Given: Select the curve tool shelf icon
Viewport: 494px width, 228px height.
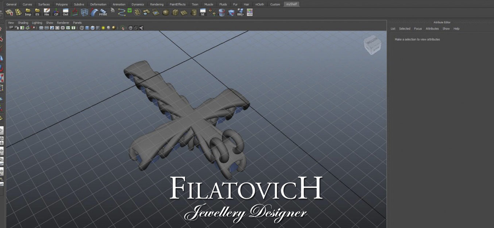Looking at the screenshot, I should point(121,12).
